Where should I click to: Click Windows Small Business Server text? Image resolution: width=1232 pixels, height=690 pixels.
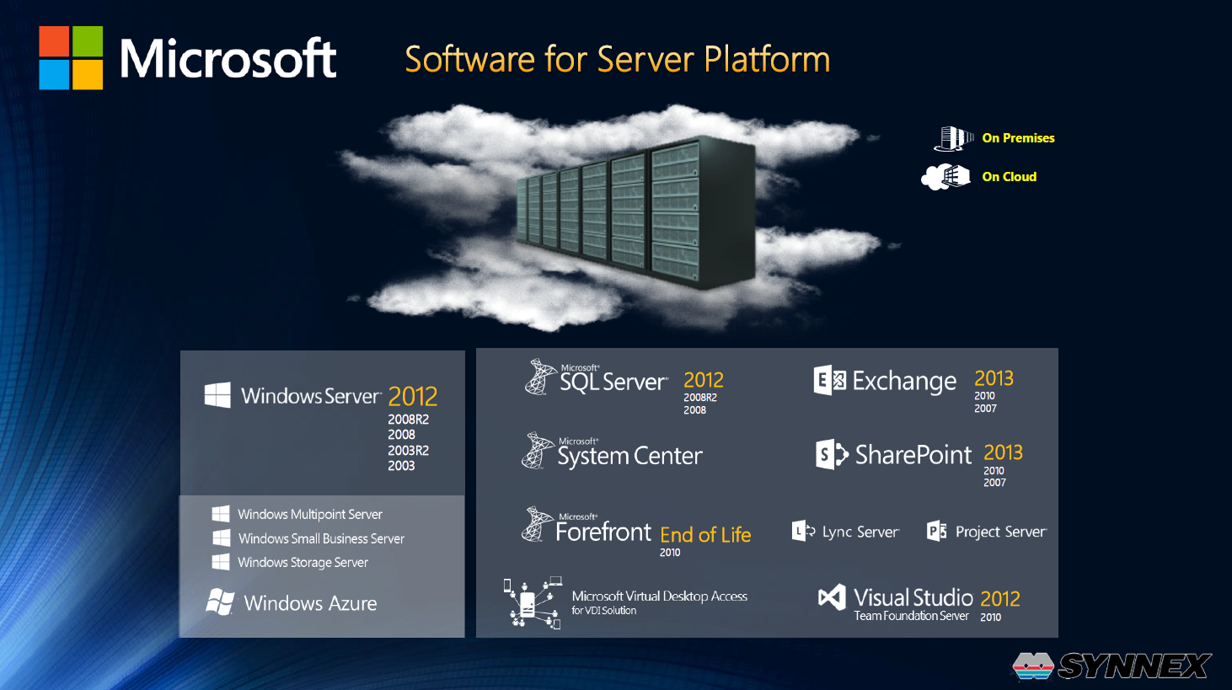coord(321,538)
